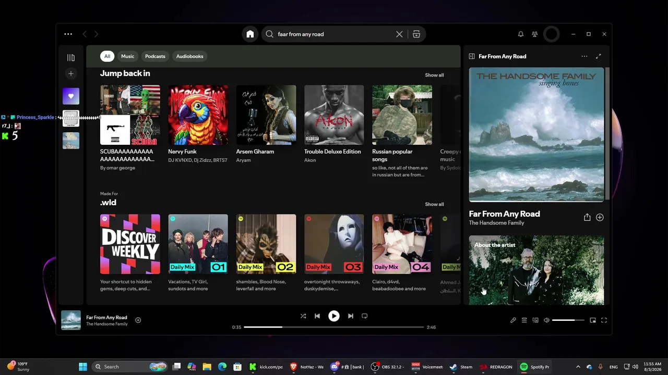The width and height of the screenshot is (668, 375).
Task: Open Russian popular songs playlist cover
Action: point(402,115)
